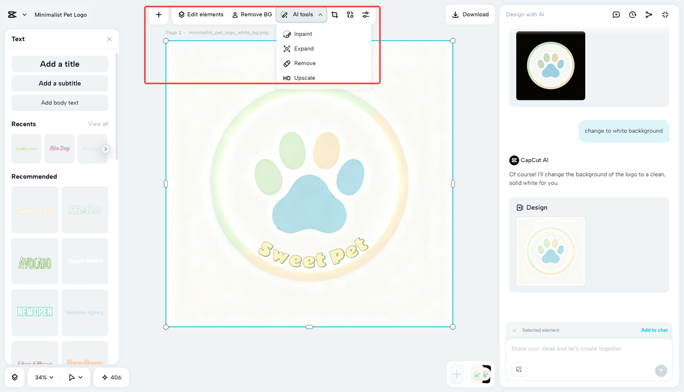Select the Crop tool in the toolbar
The image size is (684, 392).
coord(335,14)
